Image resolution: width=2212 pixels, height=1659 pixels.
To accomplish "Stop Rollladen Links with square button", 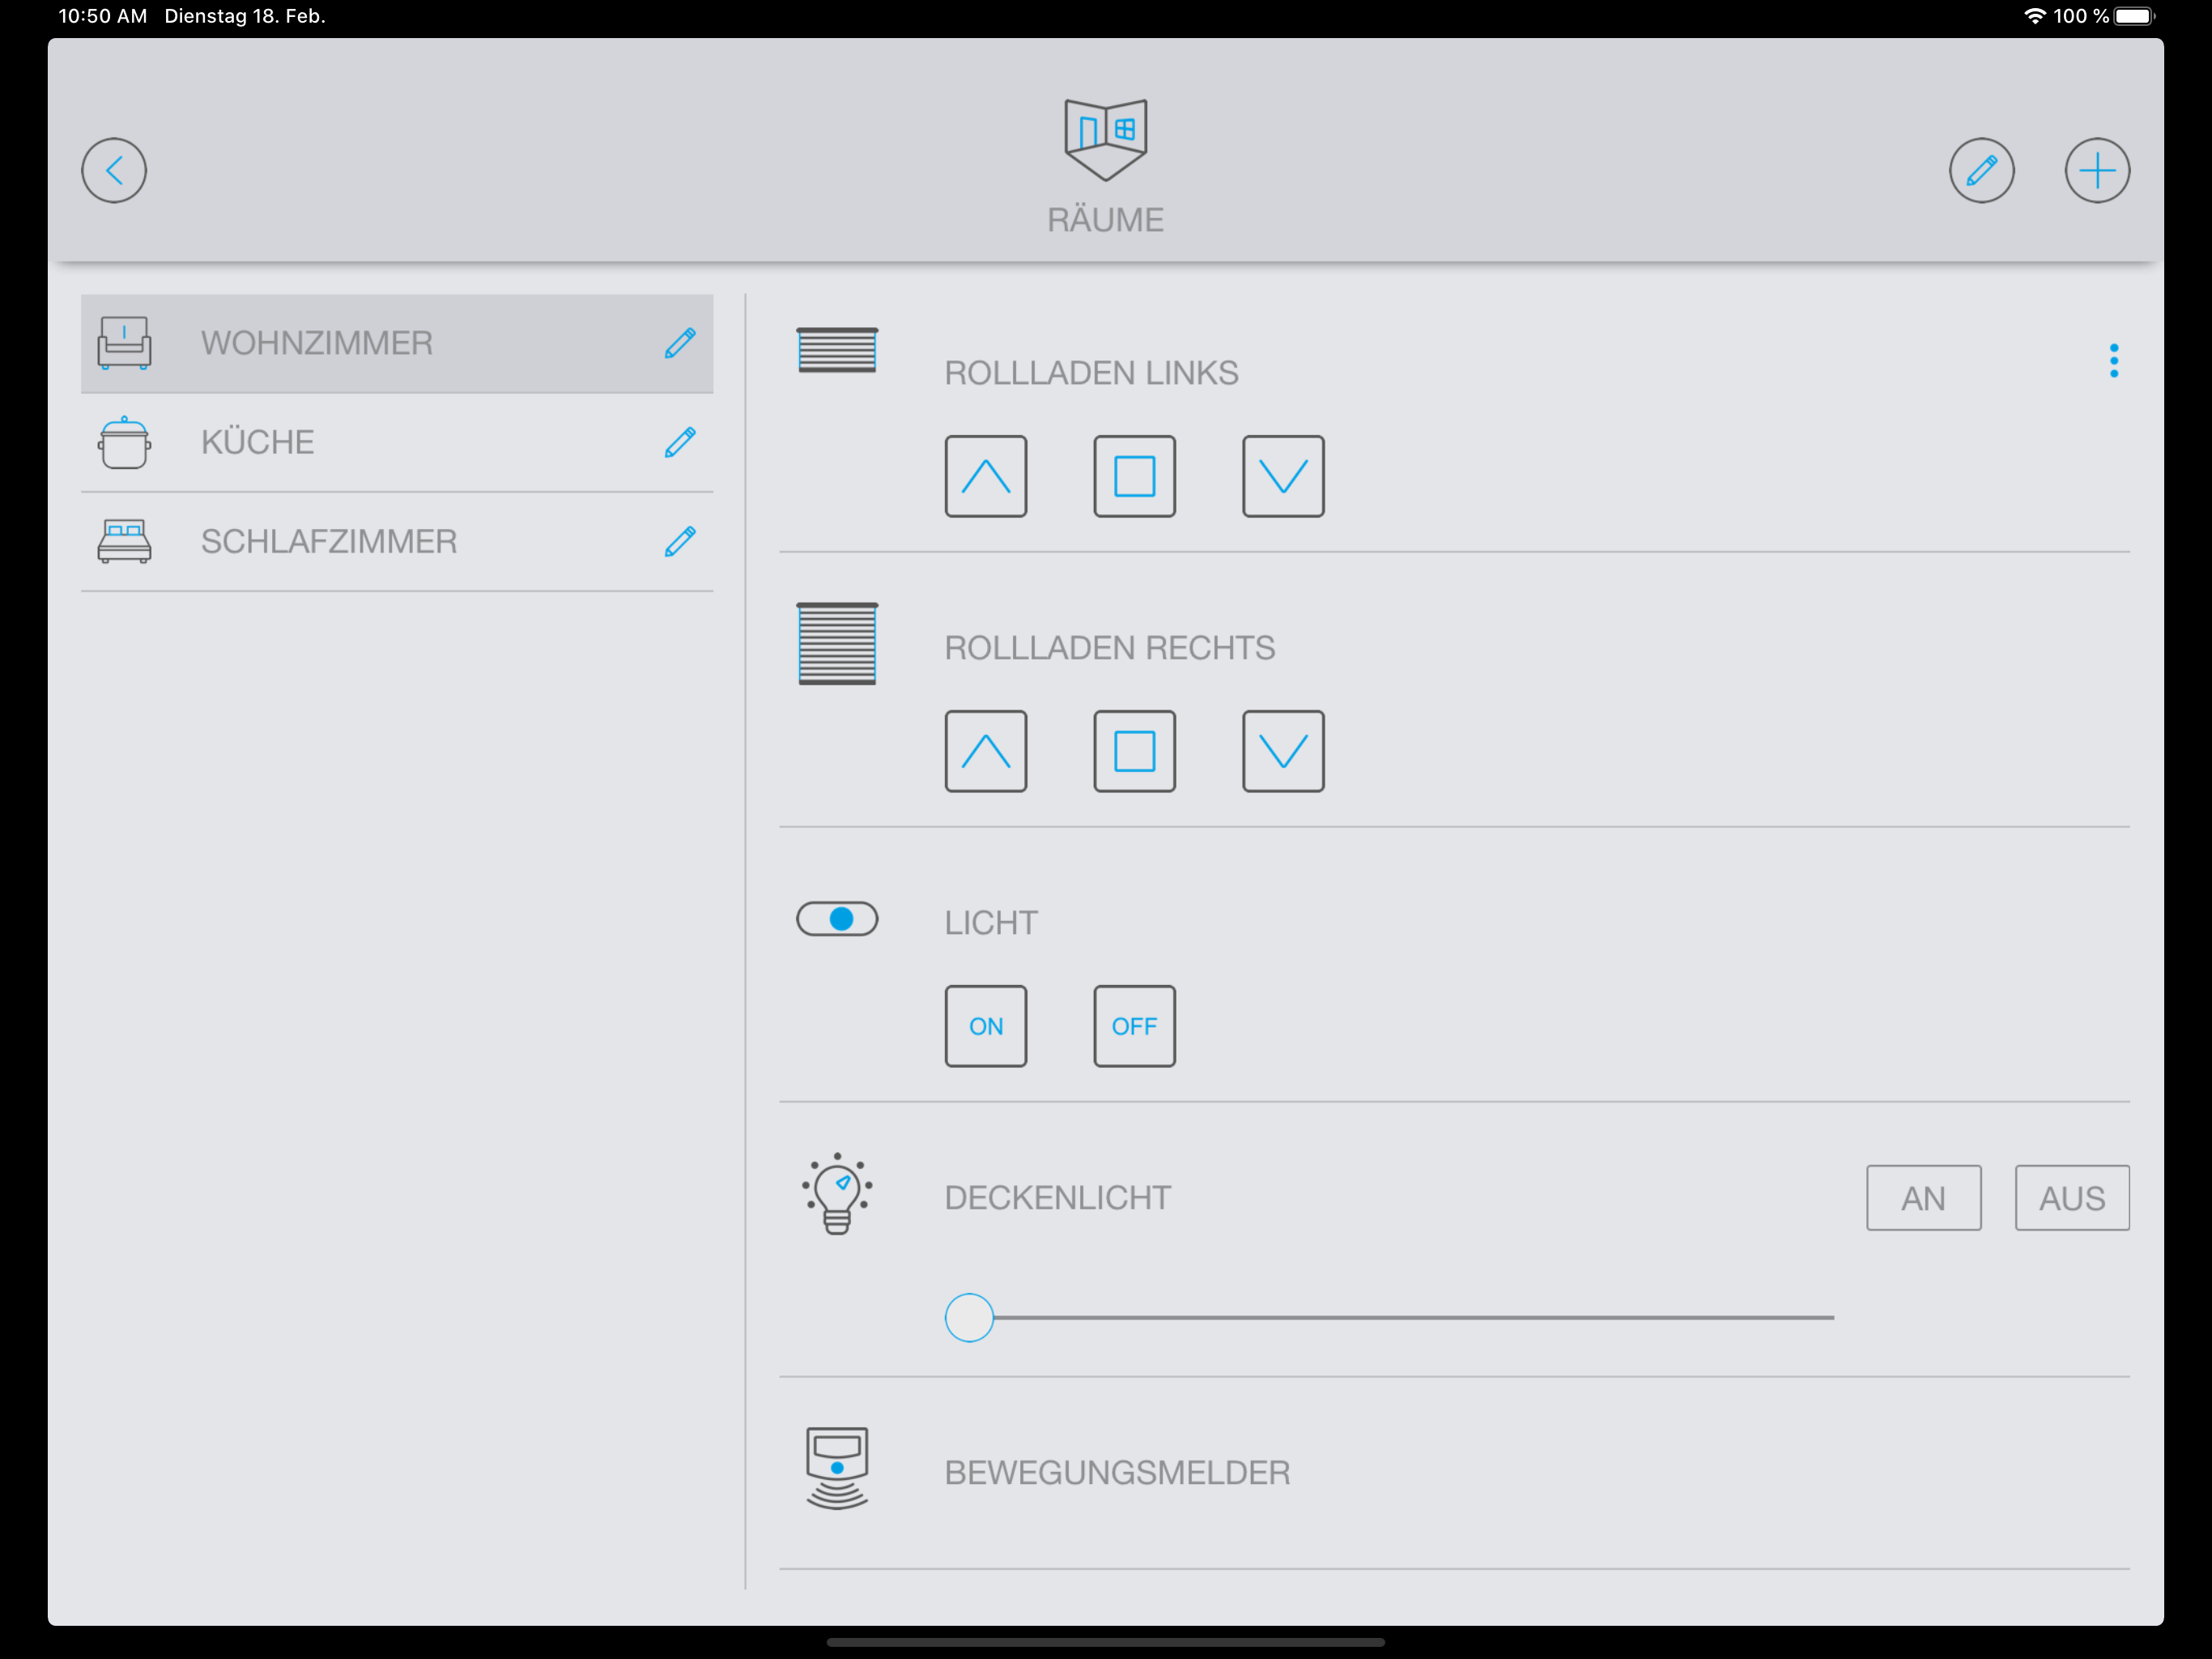I will coord(1134,476).
